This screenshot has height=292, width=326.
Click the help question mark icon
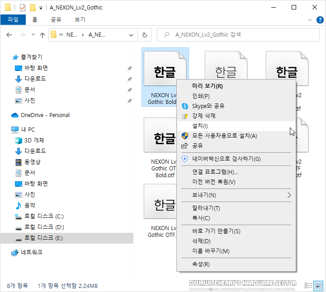(x=320, y=20)
